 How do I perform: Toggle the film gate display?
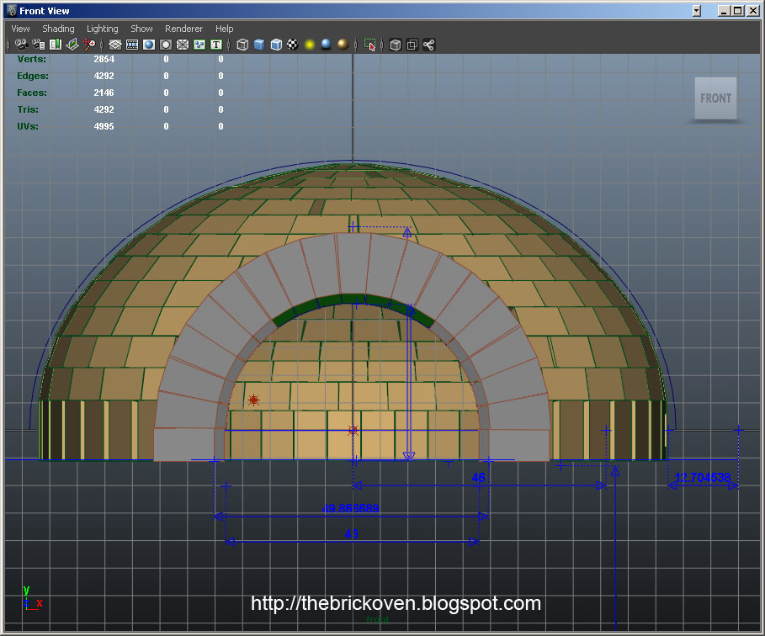[133, 45]
